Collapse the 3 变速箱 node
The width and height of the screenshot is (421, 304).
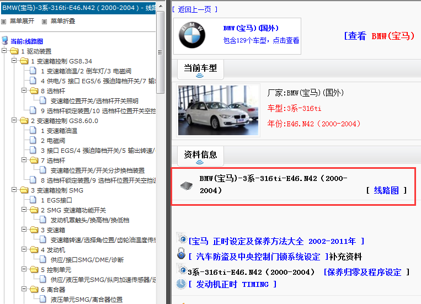tap(24, 230)
